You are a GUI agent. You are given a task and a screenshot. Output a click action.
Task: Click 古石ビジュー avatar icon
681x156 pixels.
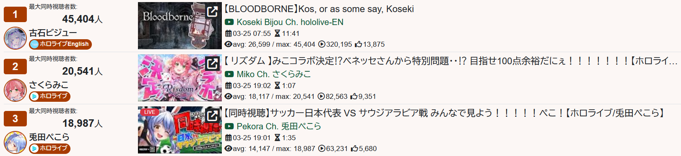[15, 38]
